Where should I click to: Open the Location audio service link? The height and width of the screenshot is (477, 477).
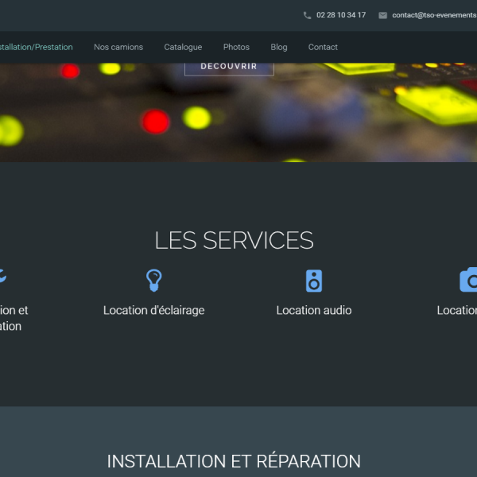pos(314,310)
